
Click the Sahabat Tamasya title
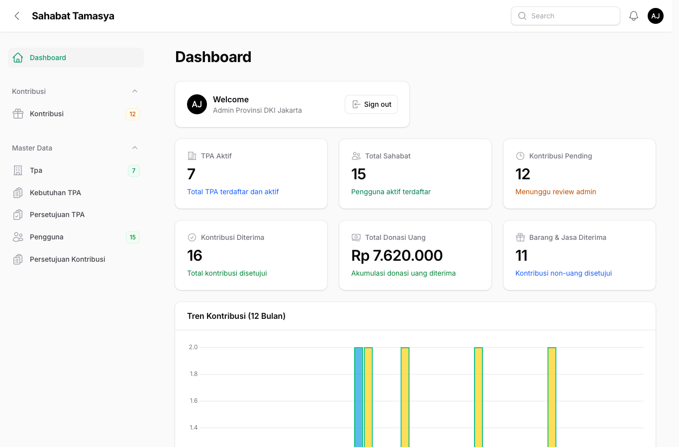coord(73,16)
